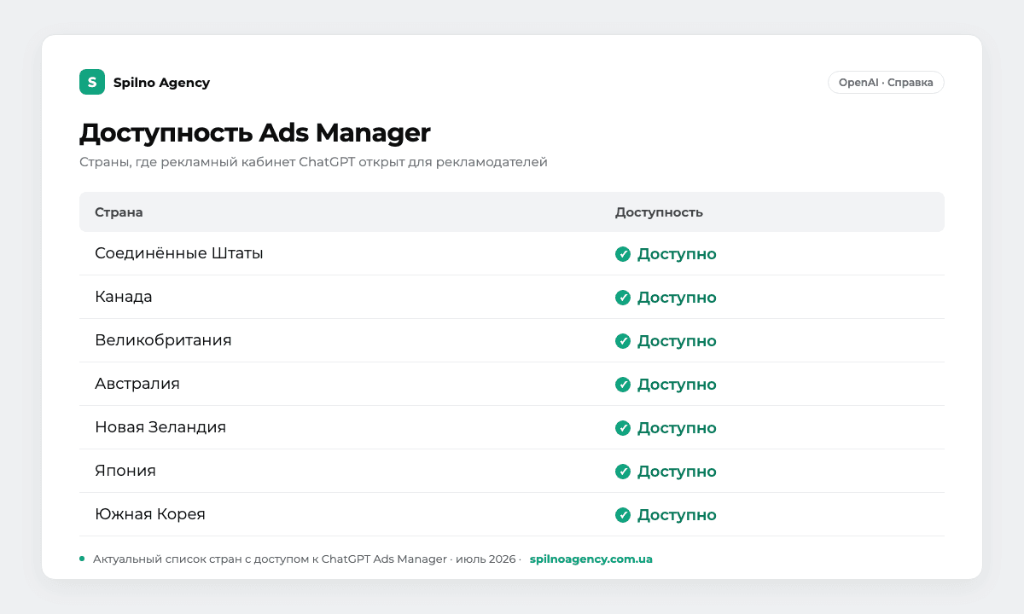1024x614 pixels.
Task: Click the Spilno Agency brand name
Action: 161,83
